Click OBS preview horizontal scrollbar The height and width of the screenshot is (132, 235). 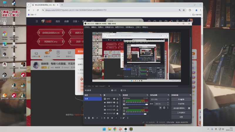(x=150, y=86)
